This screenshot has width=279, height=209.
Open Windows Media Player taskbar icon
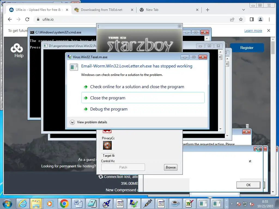point(50,204)
